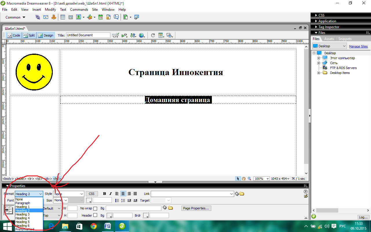Expand the Application panel group

coord(341,21)
